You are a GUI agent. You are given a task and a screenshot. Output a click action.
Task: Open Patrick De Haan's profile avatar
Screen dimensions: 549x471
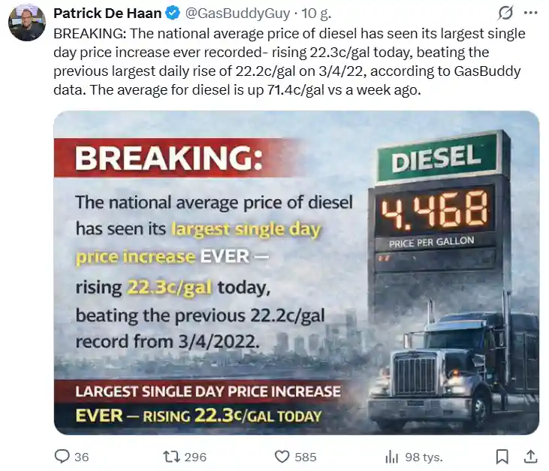(x=27, y=23)
